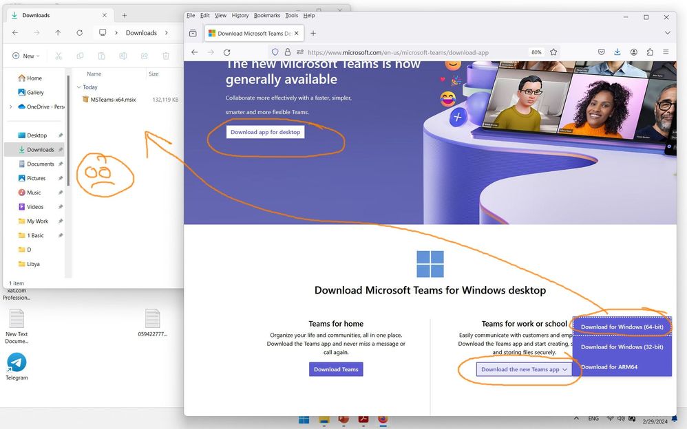Go back in File Explorer Downloads window
Image resolution: width=687 pixels, height=429 pixels.
(x=15, y=33)
